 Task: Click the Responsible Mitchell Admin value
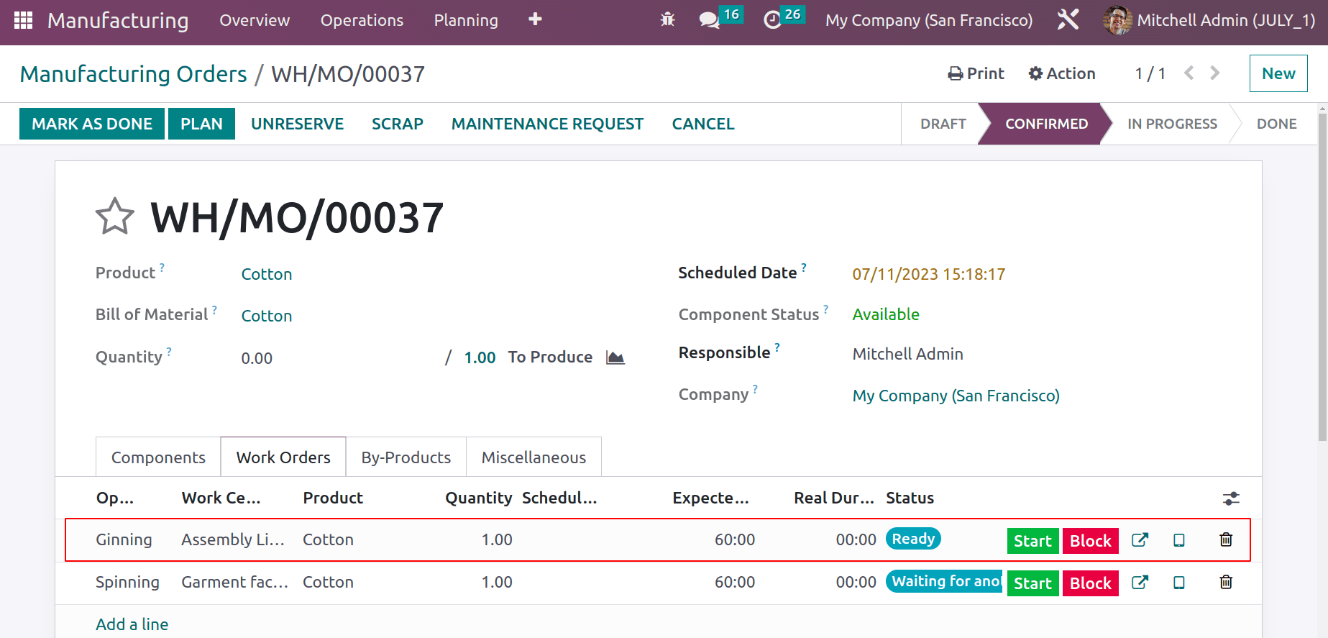coord(907,354)
